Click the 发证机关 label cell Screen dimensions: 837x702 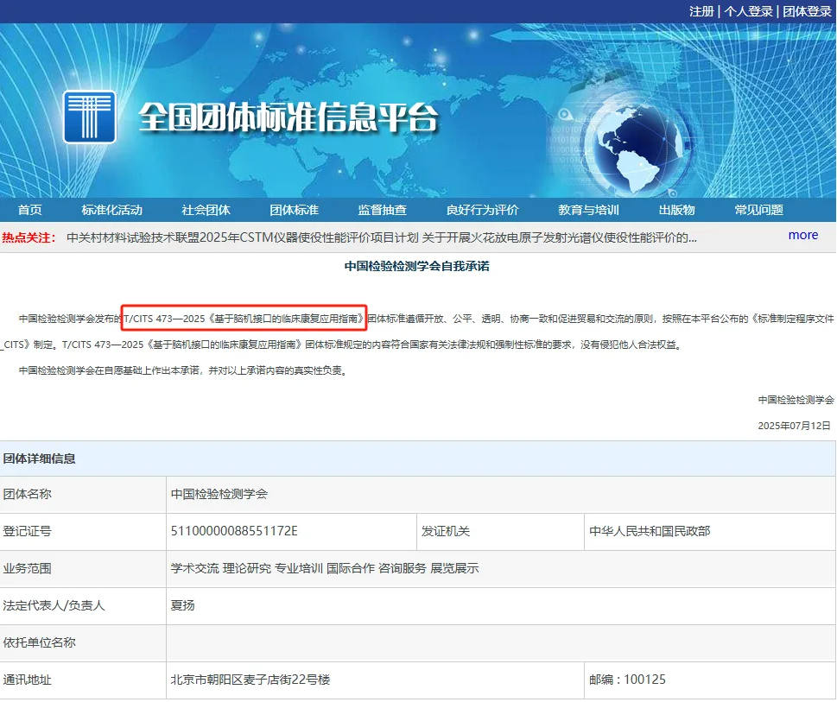click(x=500, y=531)
